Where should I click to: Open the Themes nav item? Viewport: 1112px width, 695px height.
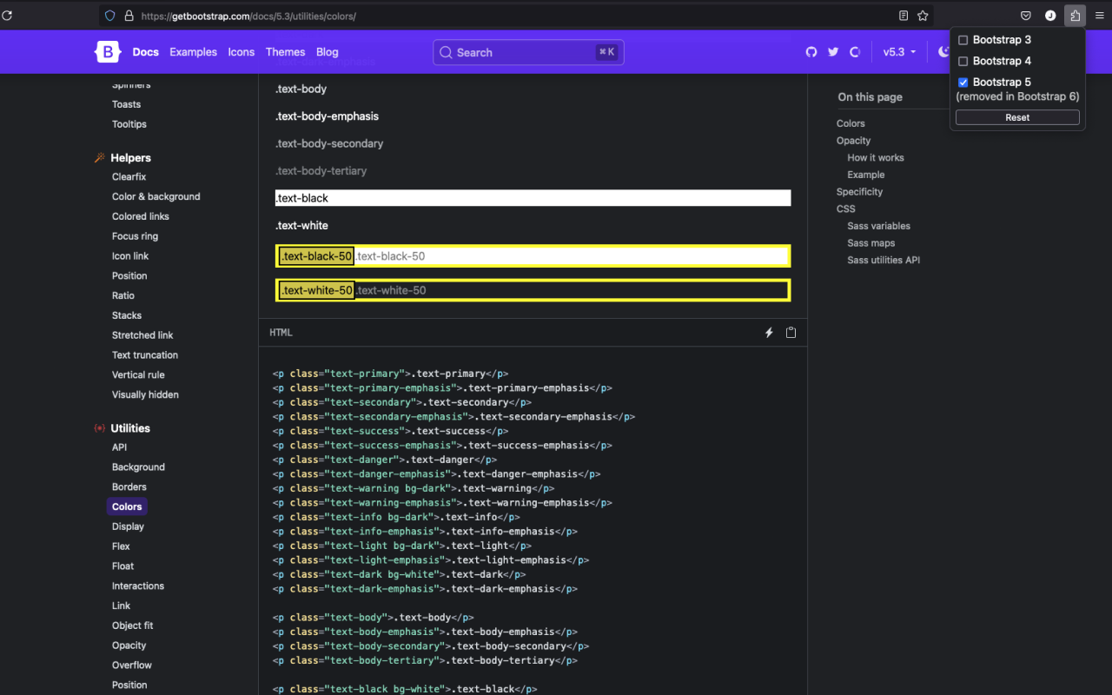pos(285,52)
